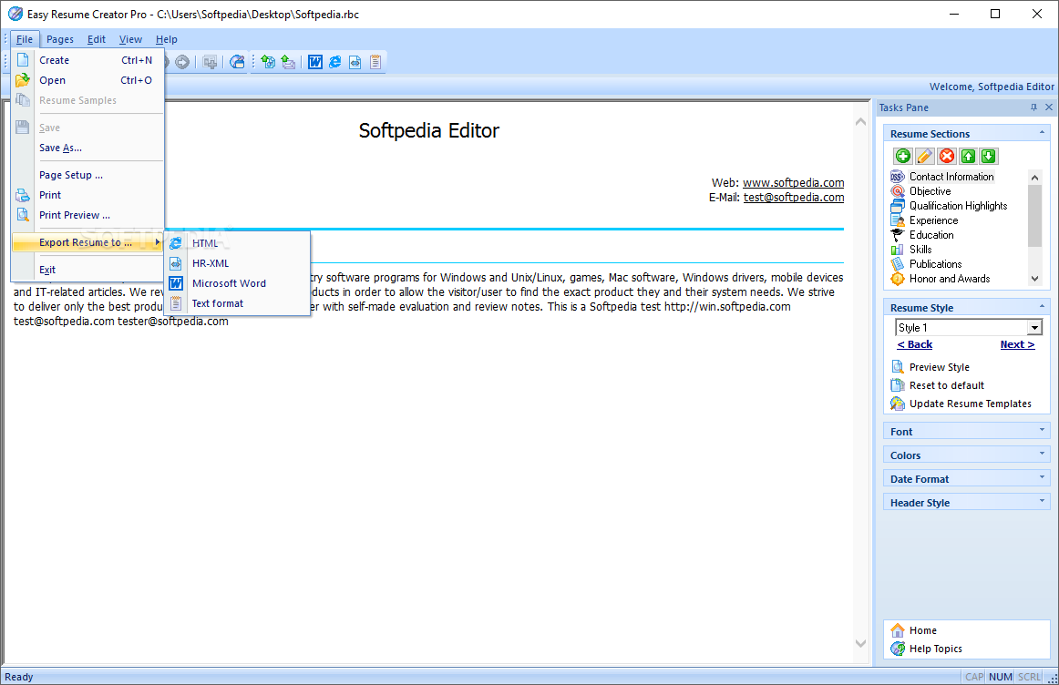The width and height of the screenshot is (1059, 685).
Task: Click the Microsoft Word export toolbar icon
Action: [x=315, y=62]
